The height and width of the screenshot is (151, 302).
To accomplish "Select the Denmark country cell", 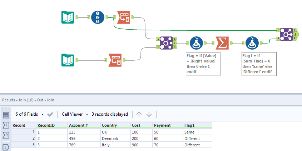I will click(x=115, y=139).
